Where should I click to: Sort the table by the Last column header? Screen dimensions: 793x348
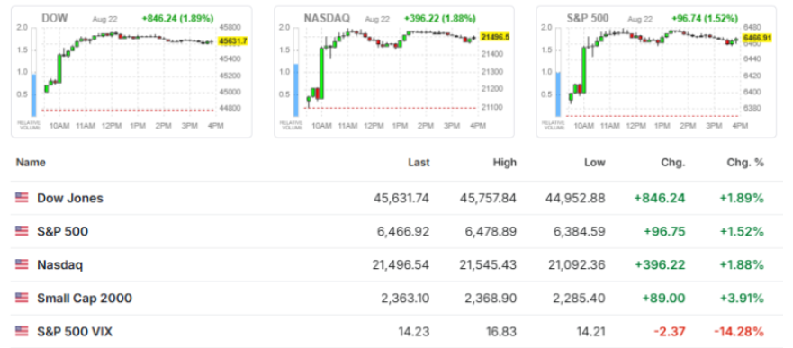point(419,163)
